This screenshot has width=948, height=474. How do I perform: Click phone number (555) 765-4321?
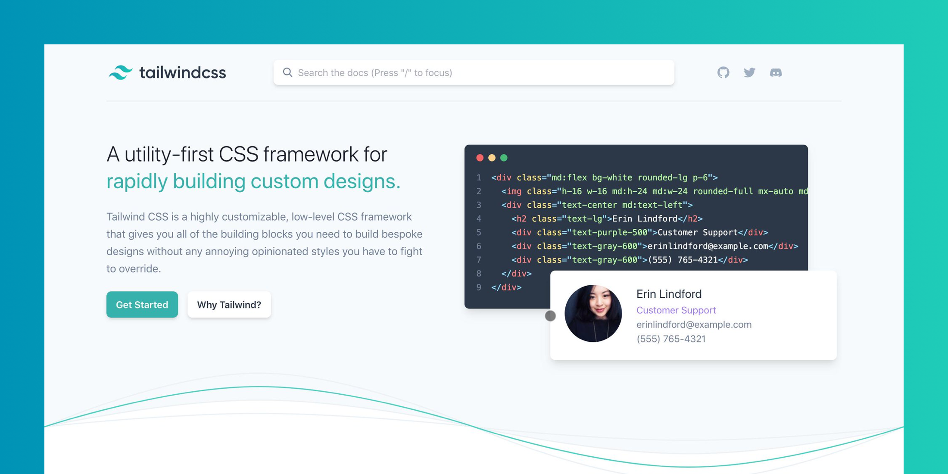[x=671, y=339]
